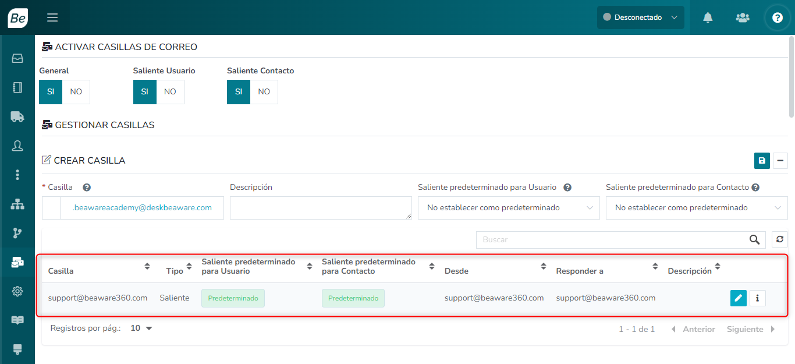This screenshot has height=364, width=795.
Task: Click the Be logo icon
Action: [17, 17]
